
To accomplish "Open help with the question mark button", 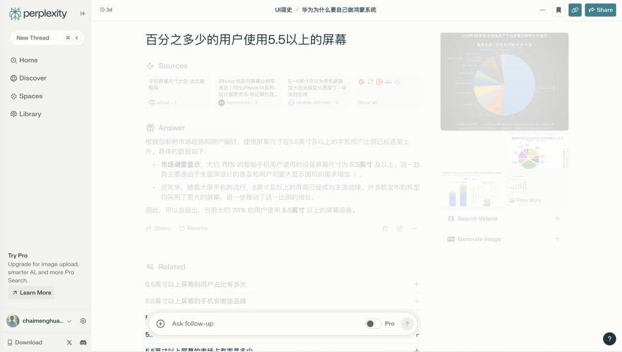I will [609, 339].
